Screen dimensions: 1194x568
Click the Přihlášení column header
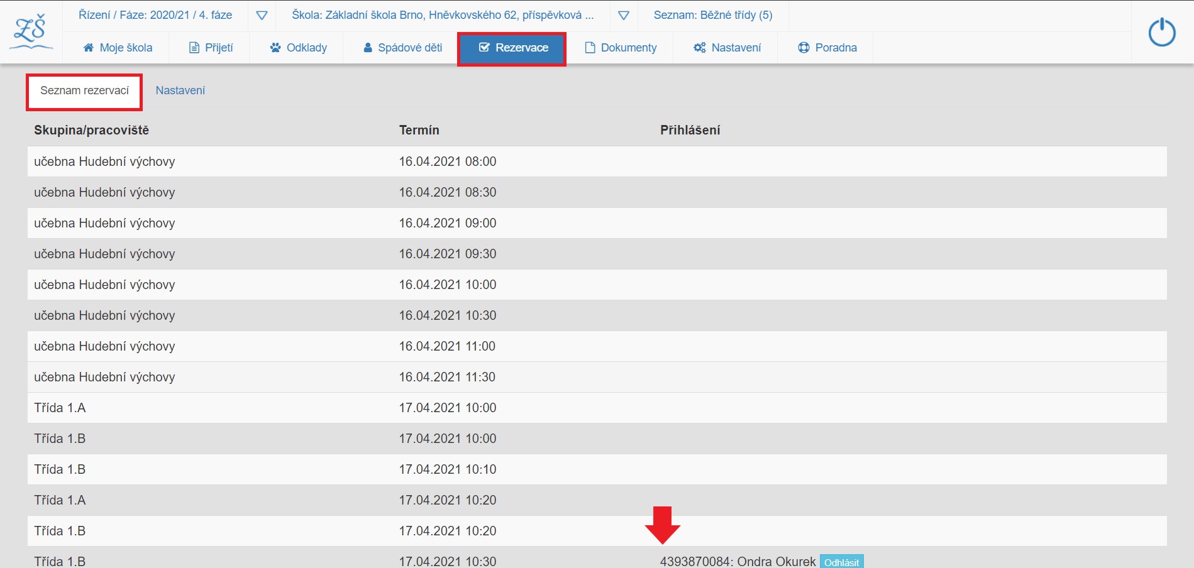point(690,130)
